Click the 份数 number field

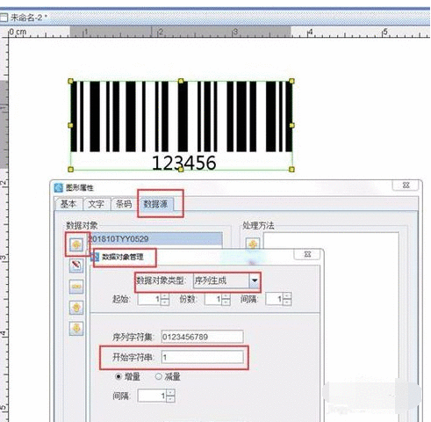tap(213, 299)
